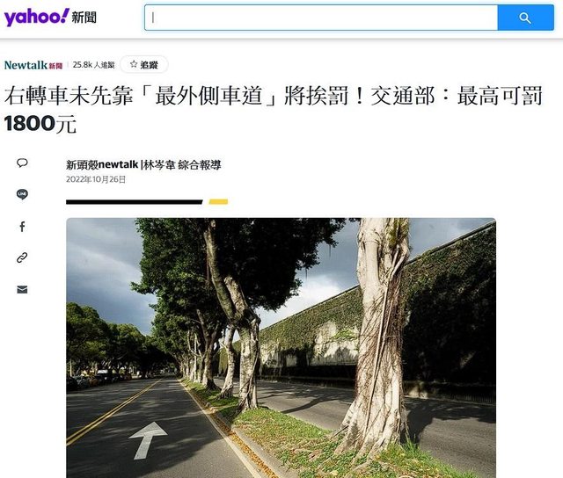Click the 1800元 text in headline
The width and height of the screenshot is (563, 478).
coord(40,124)
